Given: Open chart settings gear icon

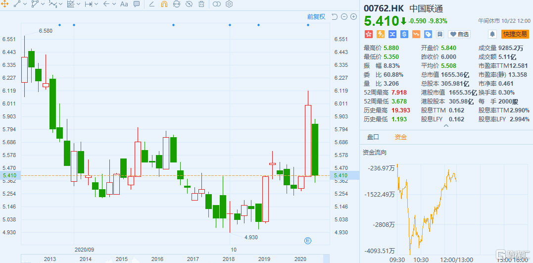Looking at the screenshot, I should pos(229,4).
